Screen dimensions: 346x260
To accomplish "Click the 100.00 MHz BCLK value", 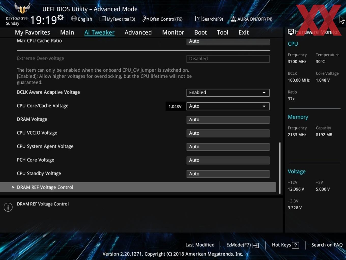I will 299,80.
